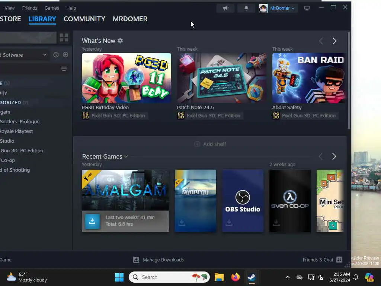The width and height of the screenshot is (381, 286).
Task: Select Settlers: Prologue in the library list
Action: tap(20, 122)
